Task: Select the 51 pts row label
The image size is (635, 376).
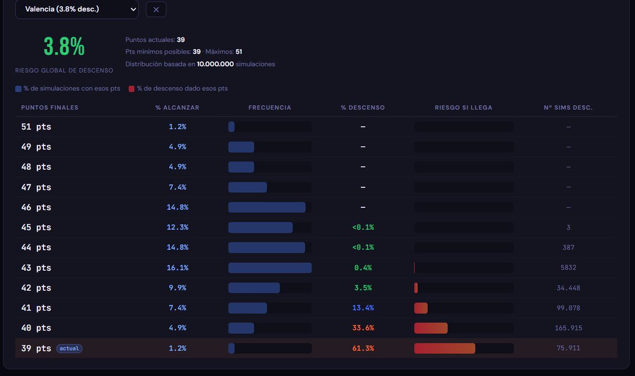Action: [x=36, y=127]
